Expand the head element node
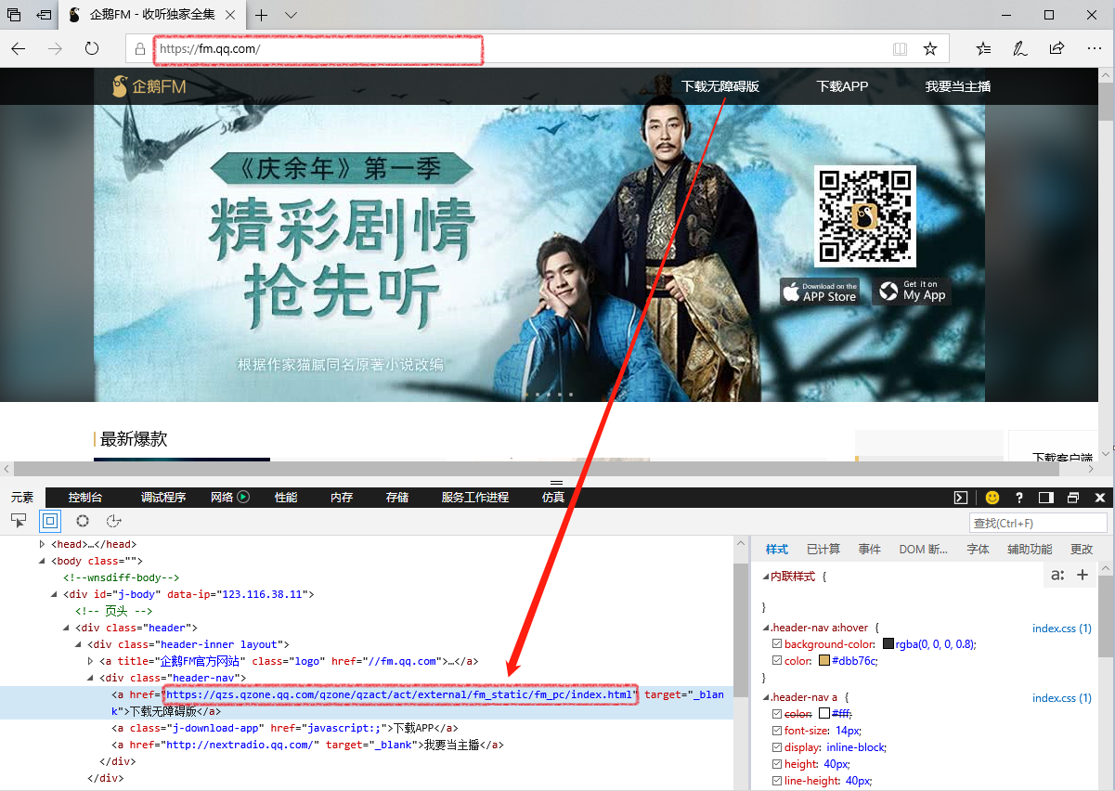This screenshot has width=1115, height=791. click(42, 544)
